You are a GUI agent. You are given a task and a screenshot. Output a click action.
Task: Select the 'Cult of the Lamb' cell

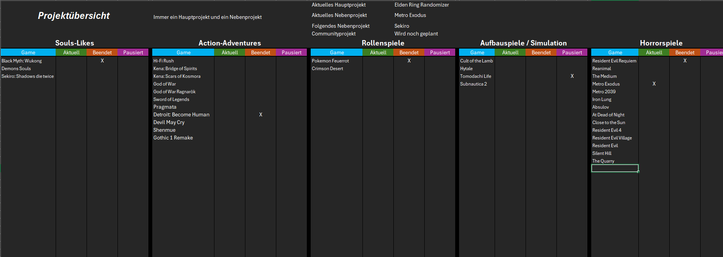(x=476, y=60)
